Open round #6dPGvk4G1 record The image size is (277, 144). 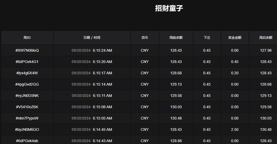click(27, 62)
